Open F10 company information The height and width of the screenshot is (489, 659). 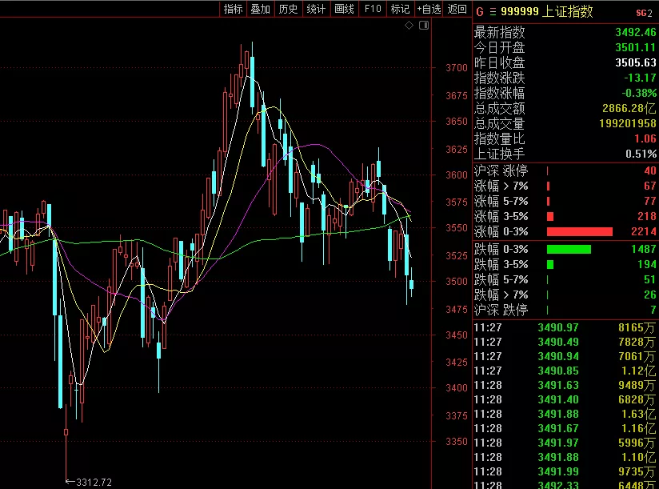373,9
